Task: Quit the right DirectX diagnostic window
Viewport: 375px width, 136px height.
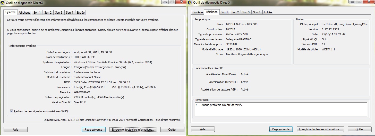Action: (x=360, y=129)
